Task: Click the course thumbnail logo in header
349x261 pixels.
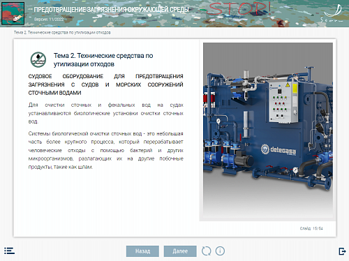Action: (13, 13)
